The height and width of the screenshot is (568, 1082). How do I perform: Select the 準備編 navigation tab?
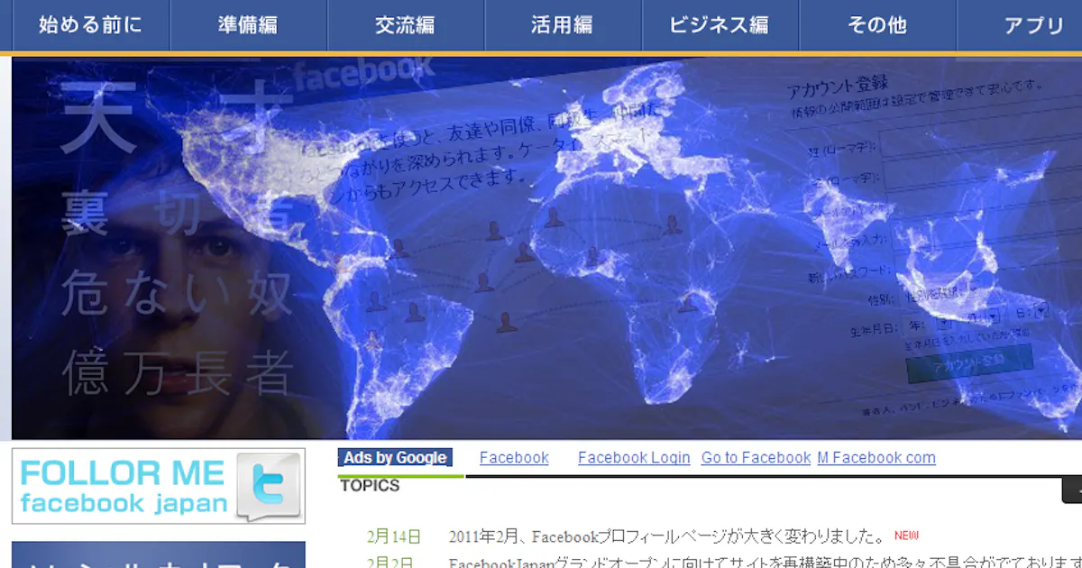(x=248, y=25)
